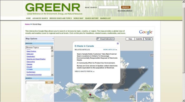Click the Google logo
185x102 pixels.
point(146,32)
